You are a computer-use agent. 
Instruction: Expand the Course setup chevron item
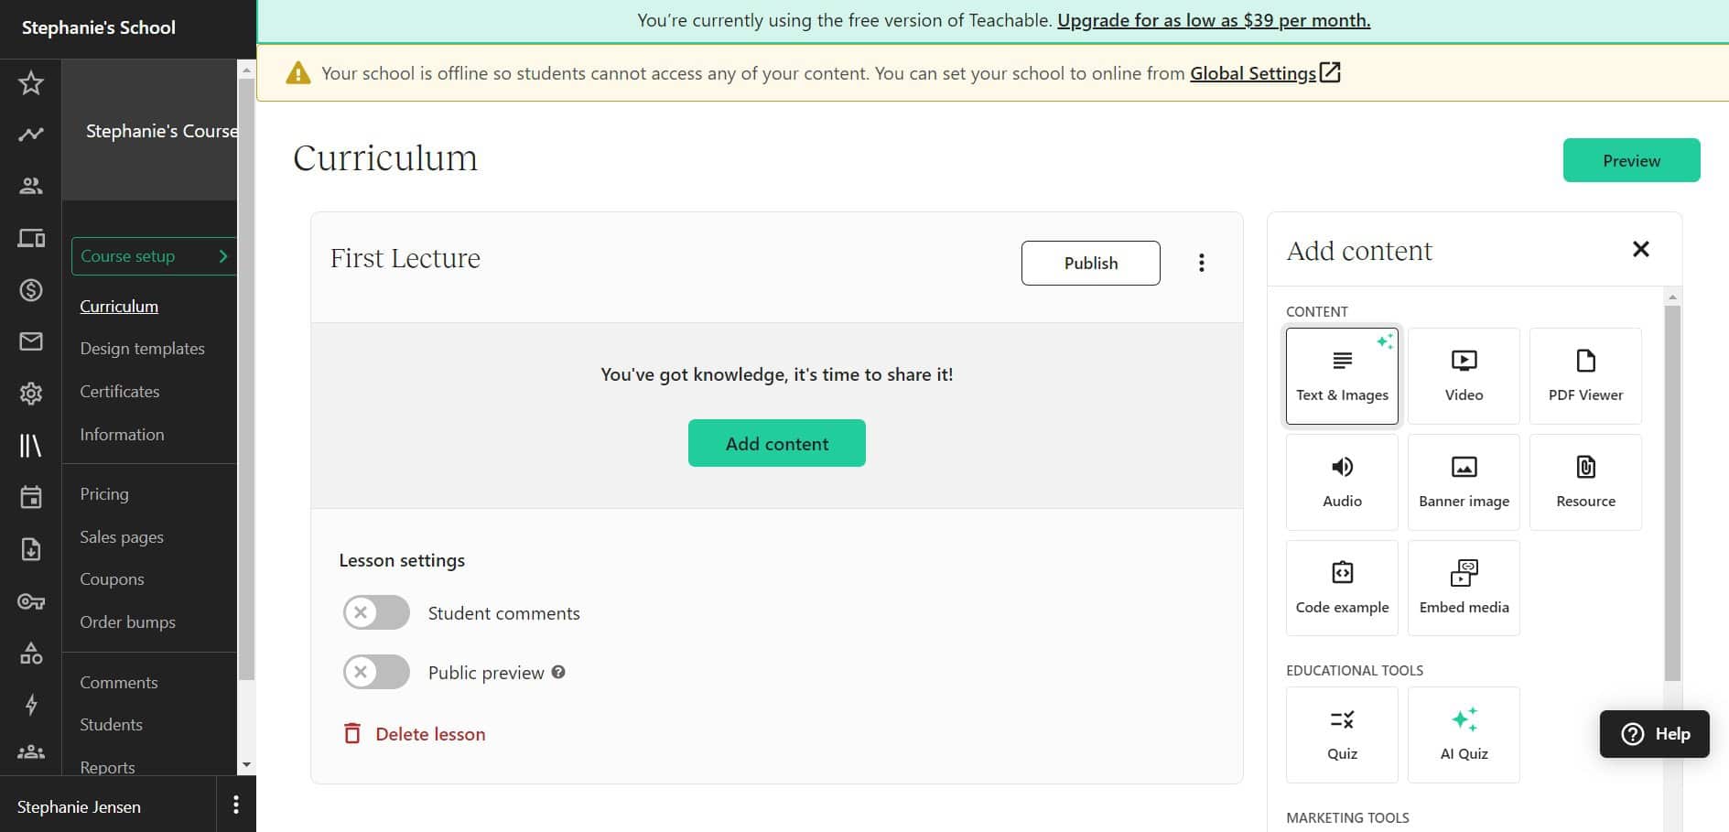pyautogui.click(x=154, y=256)
